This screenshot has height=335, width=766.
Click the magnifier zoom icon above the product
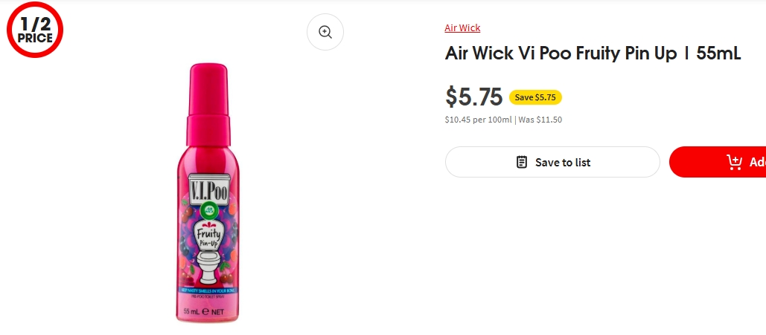click(x=325, y=32)
